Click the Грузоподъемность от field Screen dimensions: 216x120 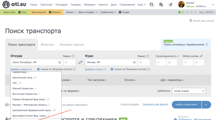tap(161, 62)
